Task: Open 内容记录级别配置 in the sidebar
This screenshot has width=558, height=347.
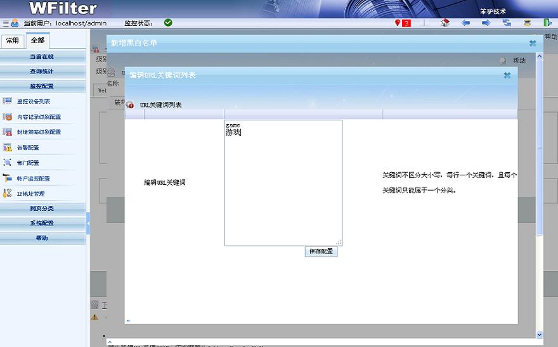Action: tap(39, 117)
